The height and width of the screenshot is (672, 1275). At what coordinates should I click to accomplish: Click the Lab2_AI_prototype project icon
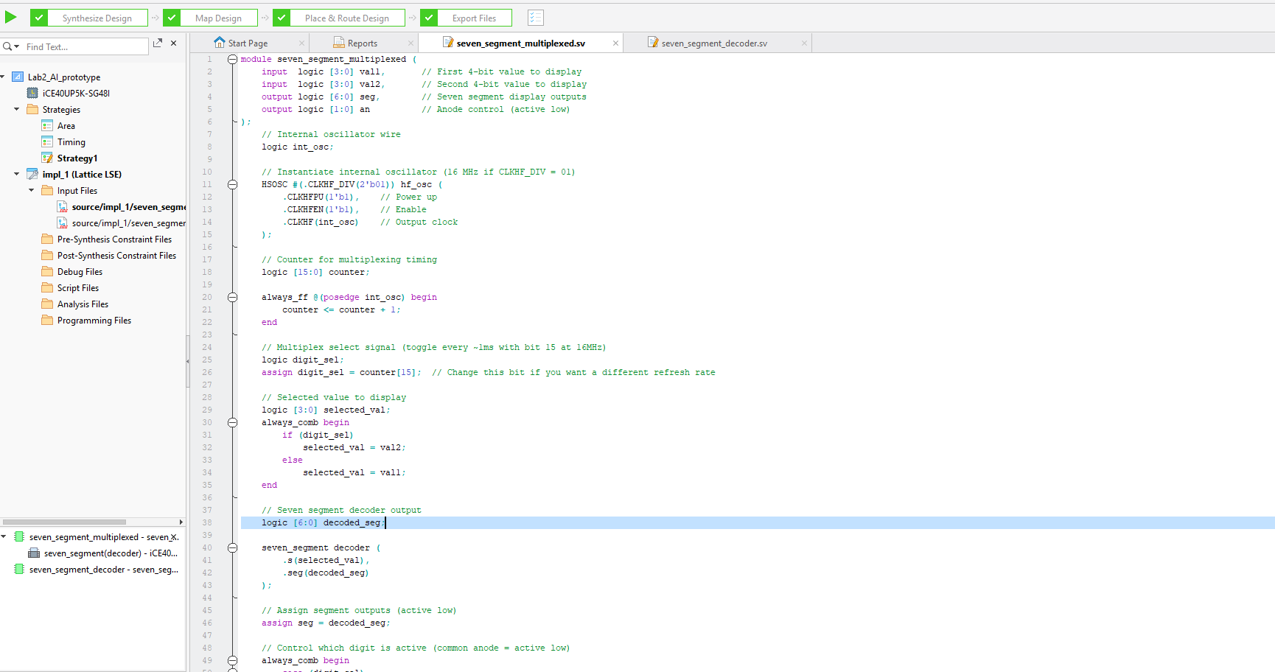18,77
